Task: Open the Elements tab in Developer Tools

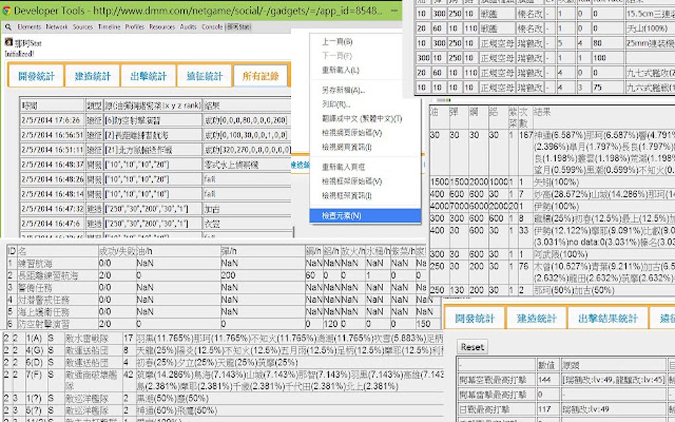Action: [x=29, y=27]
